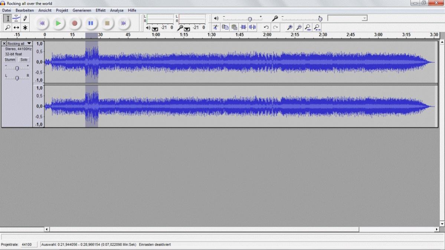Viewport: 445px width, 250px height.
Task: Undo the last action
Action: [x=266, y=27]
